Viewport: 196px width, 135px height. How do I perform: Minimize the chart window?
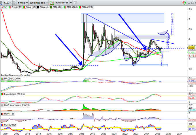point(189,3)
